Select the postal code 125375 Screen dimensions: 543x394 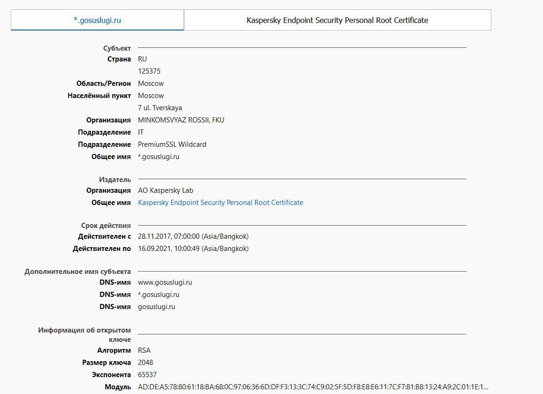click(149, 71)
